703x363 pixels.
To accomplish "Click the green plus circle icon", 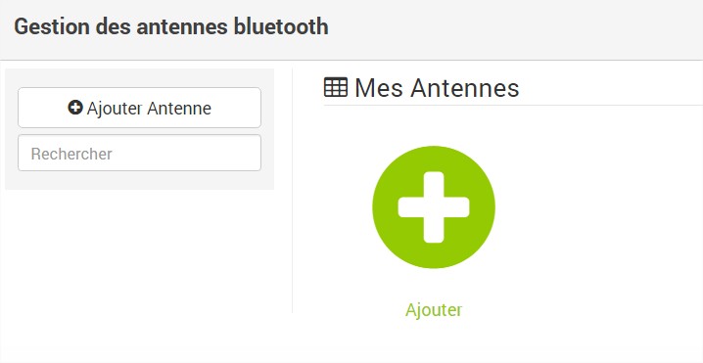I will pyautogui.click(x=434, y=207).
